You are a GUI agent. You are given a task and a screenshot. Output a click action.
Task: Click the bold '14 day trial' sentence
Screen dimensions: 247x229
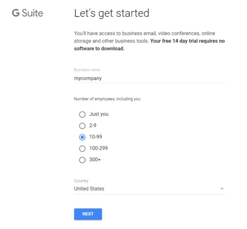tap(149, 45)
